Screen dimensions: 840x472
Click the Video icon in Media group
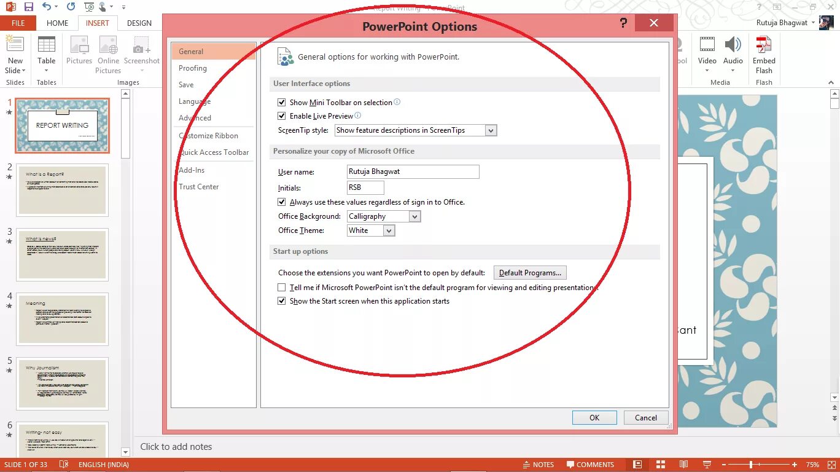click(707, 45)
